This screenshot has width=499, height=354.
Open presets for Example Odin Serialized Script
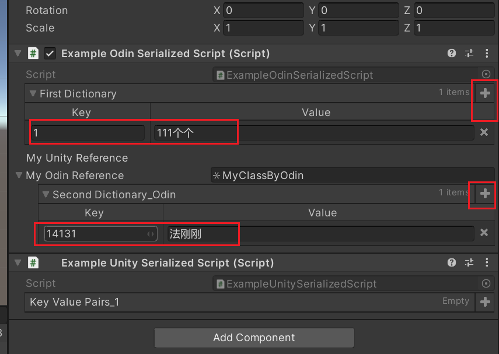[x=469, y=53]
